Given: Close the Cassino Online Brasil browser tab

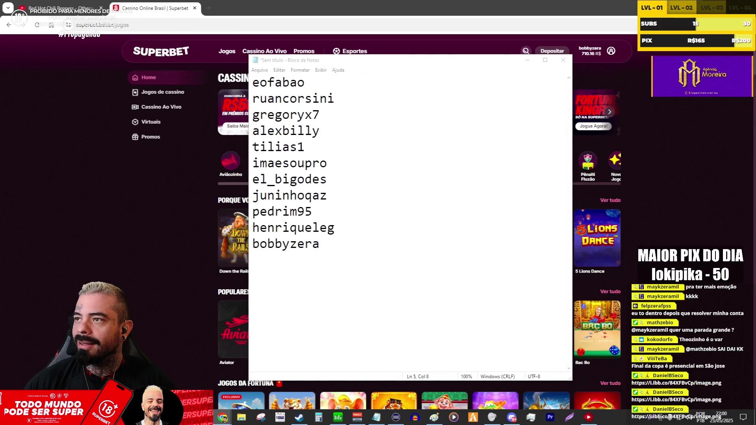Looking at the screenshot, I should pyautogui.click(x=195, y=8).
